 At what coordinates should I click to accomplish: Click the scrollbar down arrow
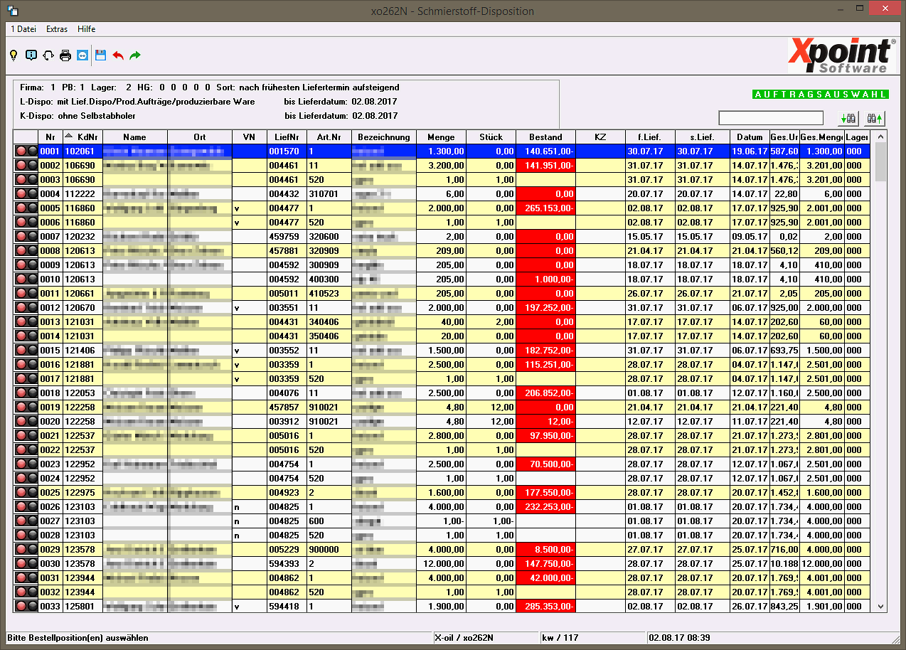(x=881, y=606)
